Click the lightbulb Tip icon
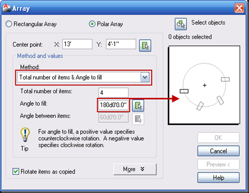Image resolution: width=249 pixels, height=193 pixels. [25, 135]
